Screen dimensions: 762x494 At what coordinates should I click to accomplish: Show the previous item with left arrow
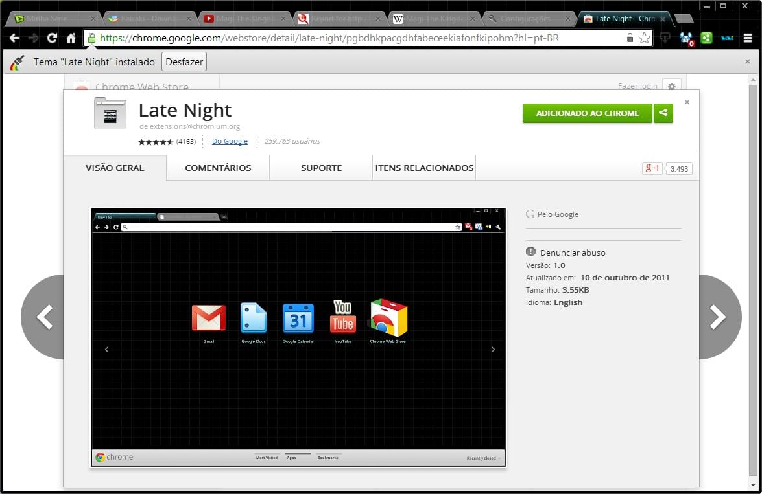tap(43, 317)
